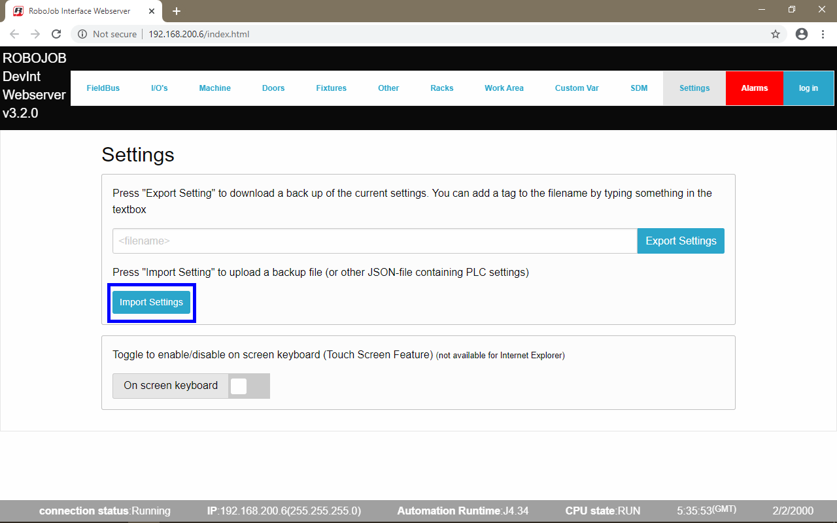Viewport: 837px width, 523px height.
Task: Click the CPU state:RUN entry
Action: (x=603, y=511)
